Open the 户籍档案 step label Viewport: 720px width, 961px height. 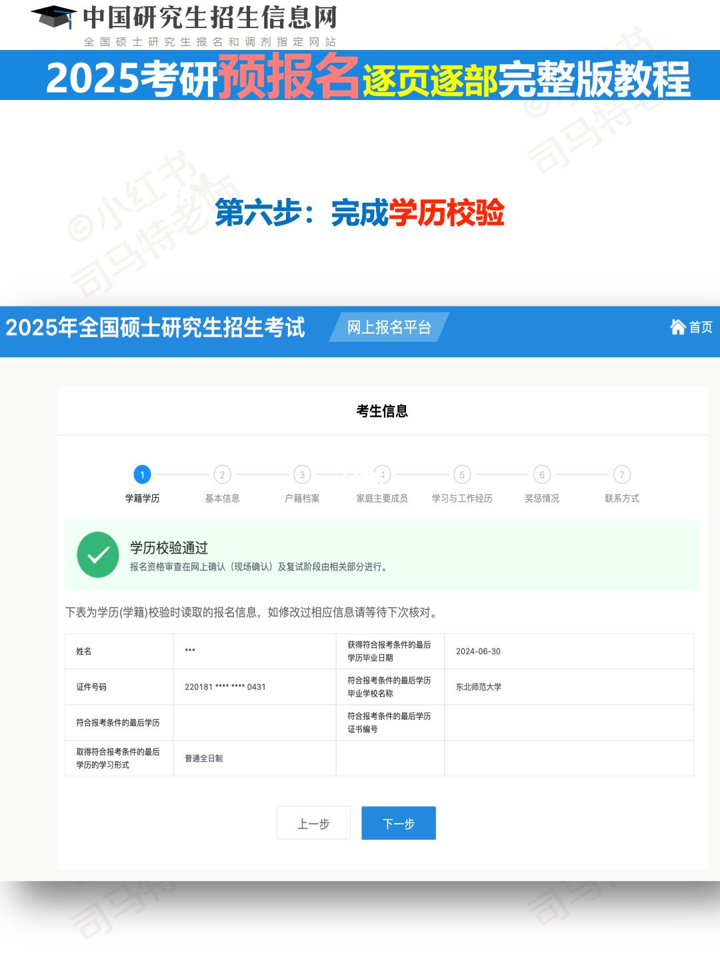[302, 498]
